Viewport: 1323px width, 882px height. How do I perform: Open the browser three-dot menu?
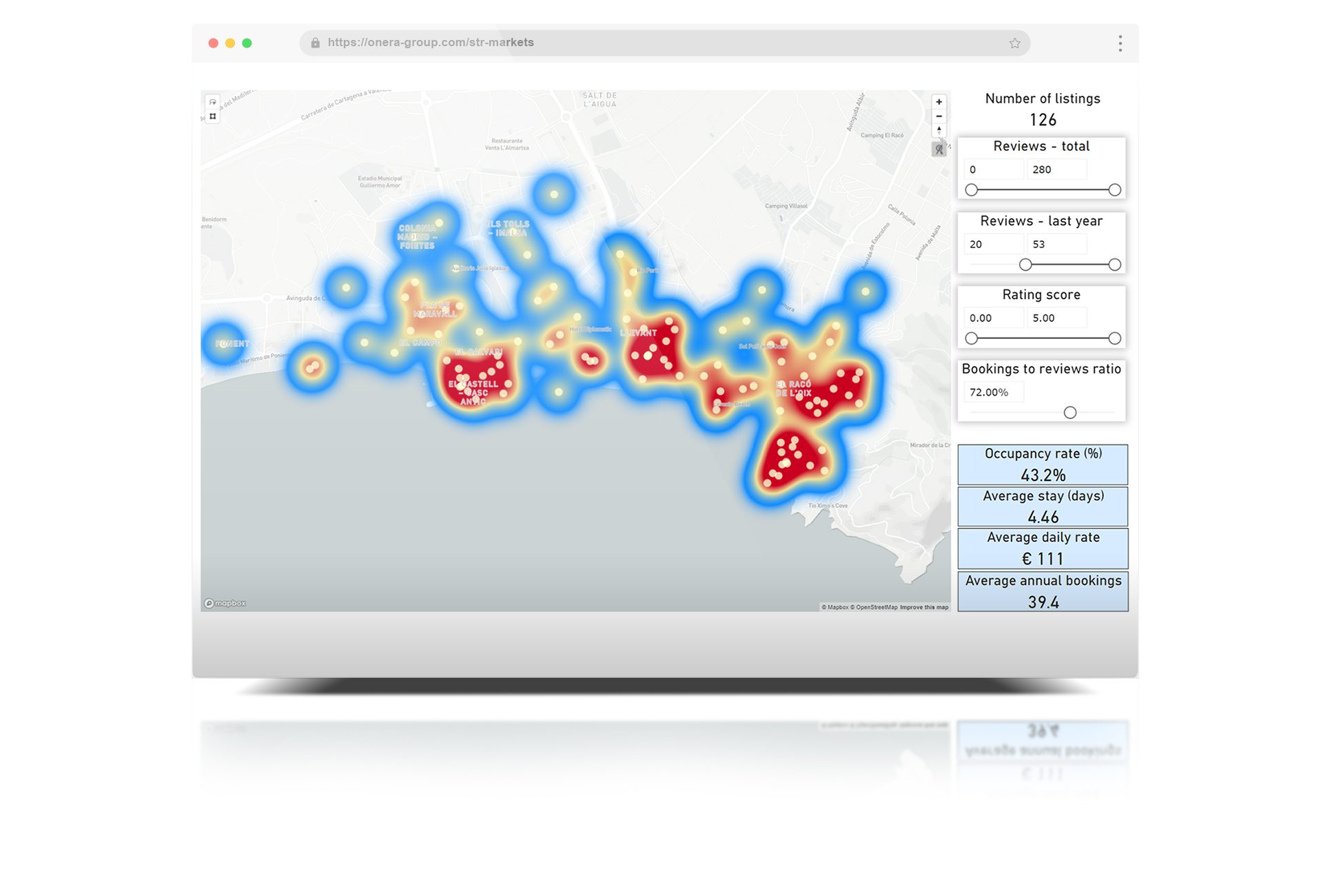coord(1120,43)
